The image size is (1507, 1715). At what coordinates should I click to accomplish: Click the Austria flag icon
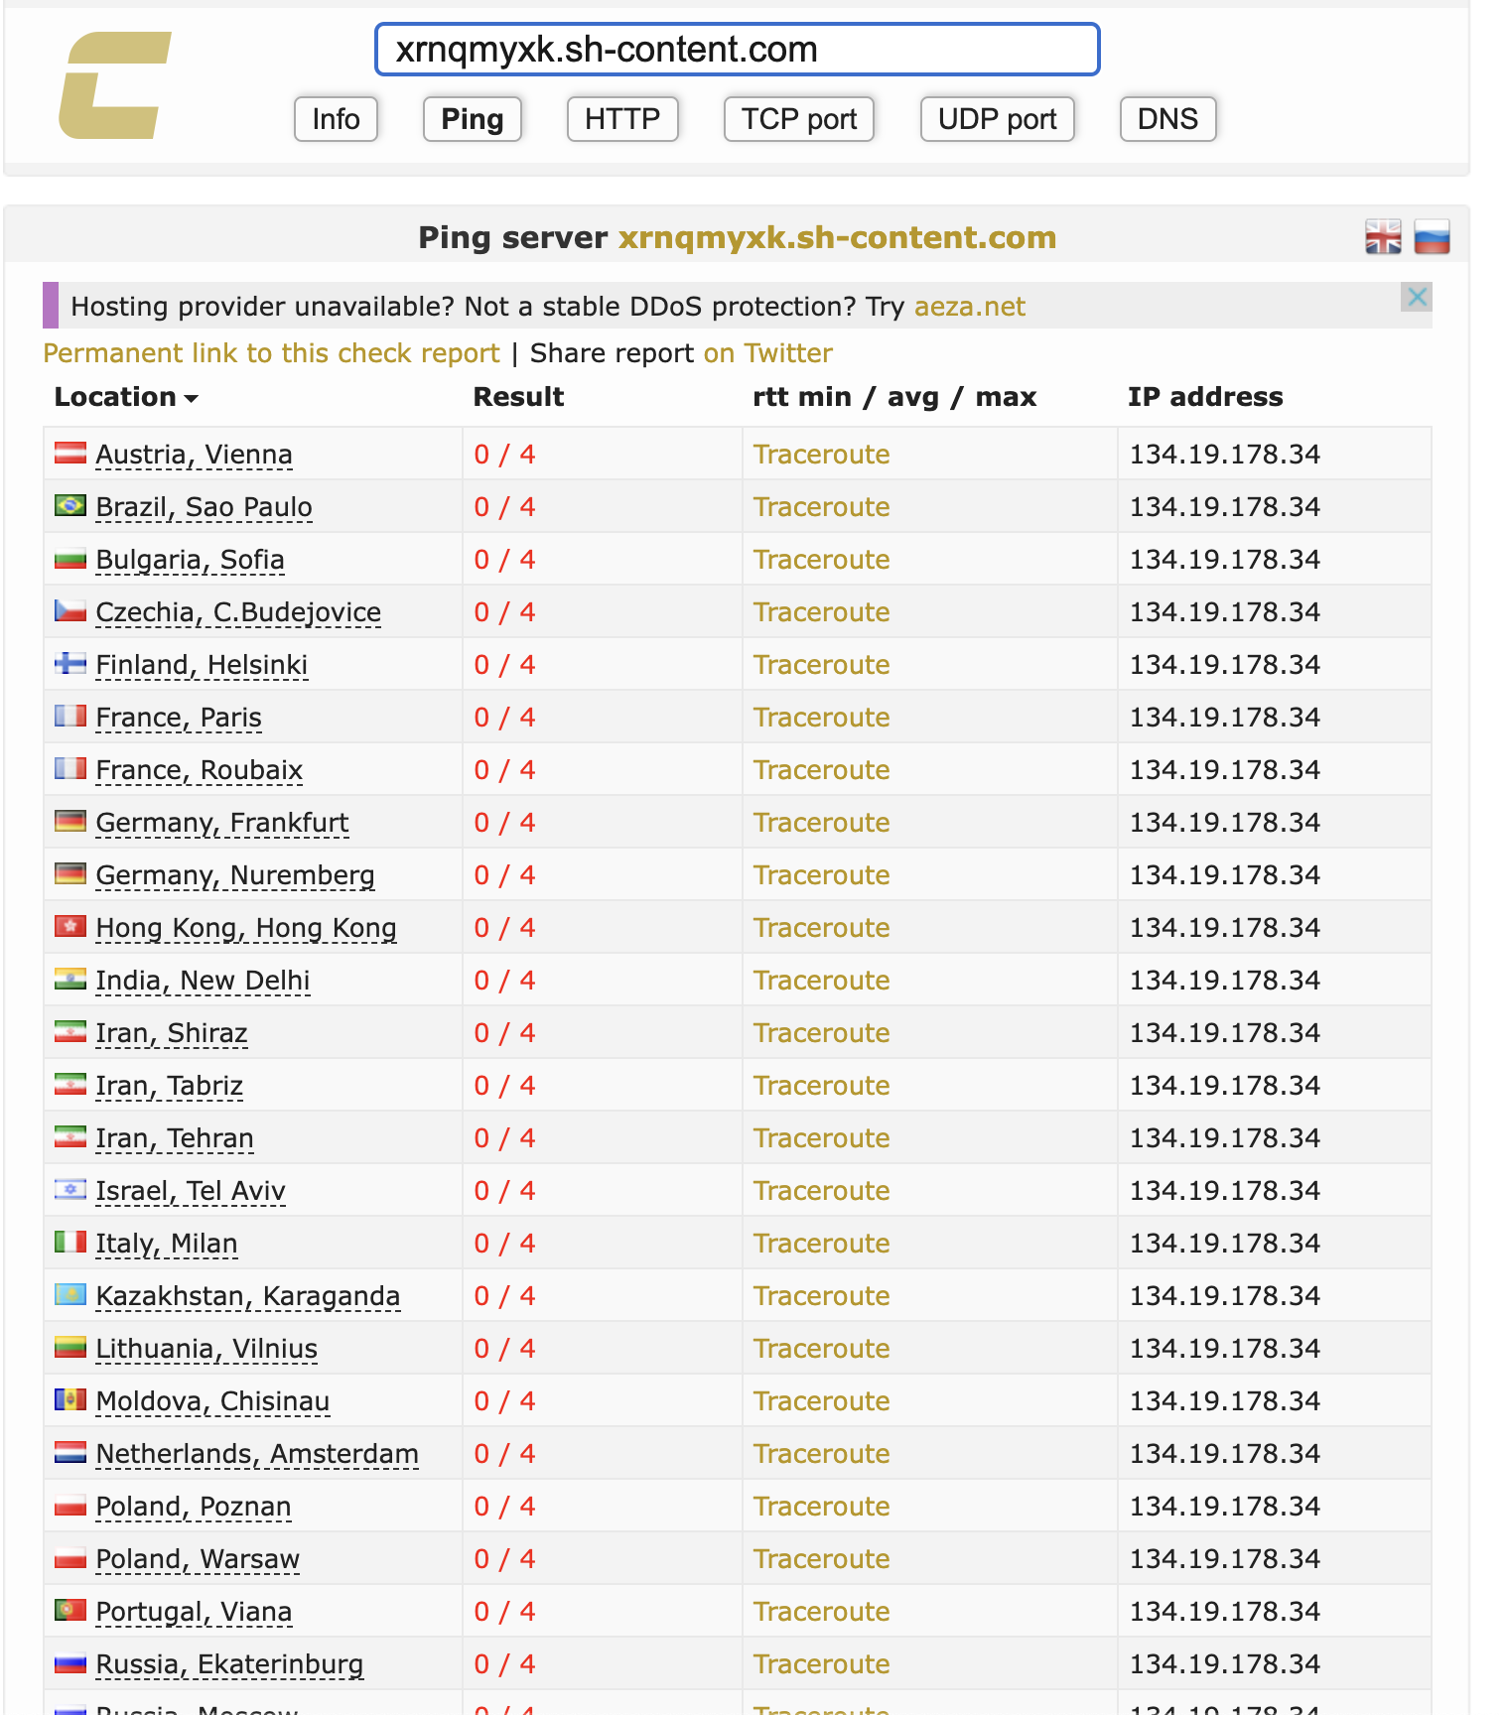click(x=70, y=454)
